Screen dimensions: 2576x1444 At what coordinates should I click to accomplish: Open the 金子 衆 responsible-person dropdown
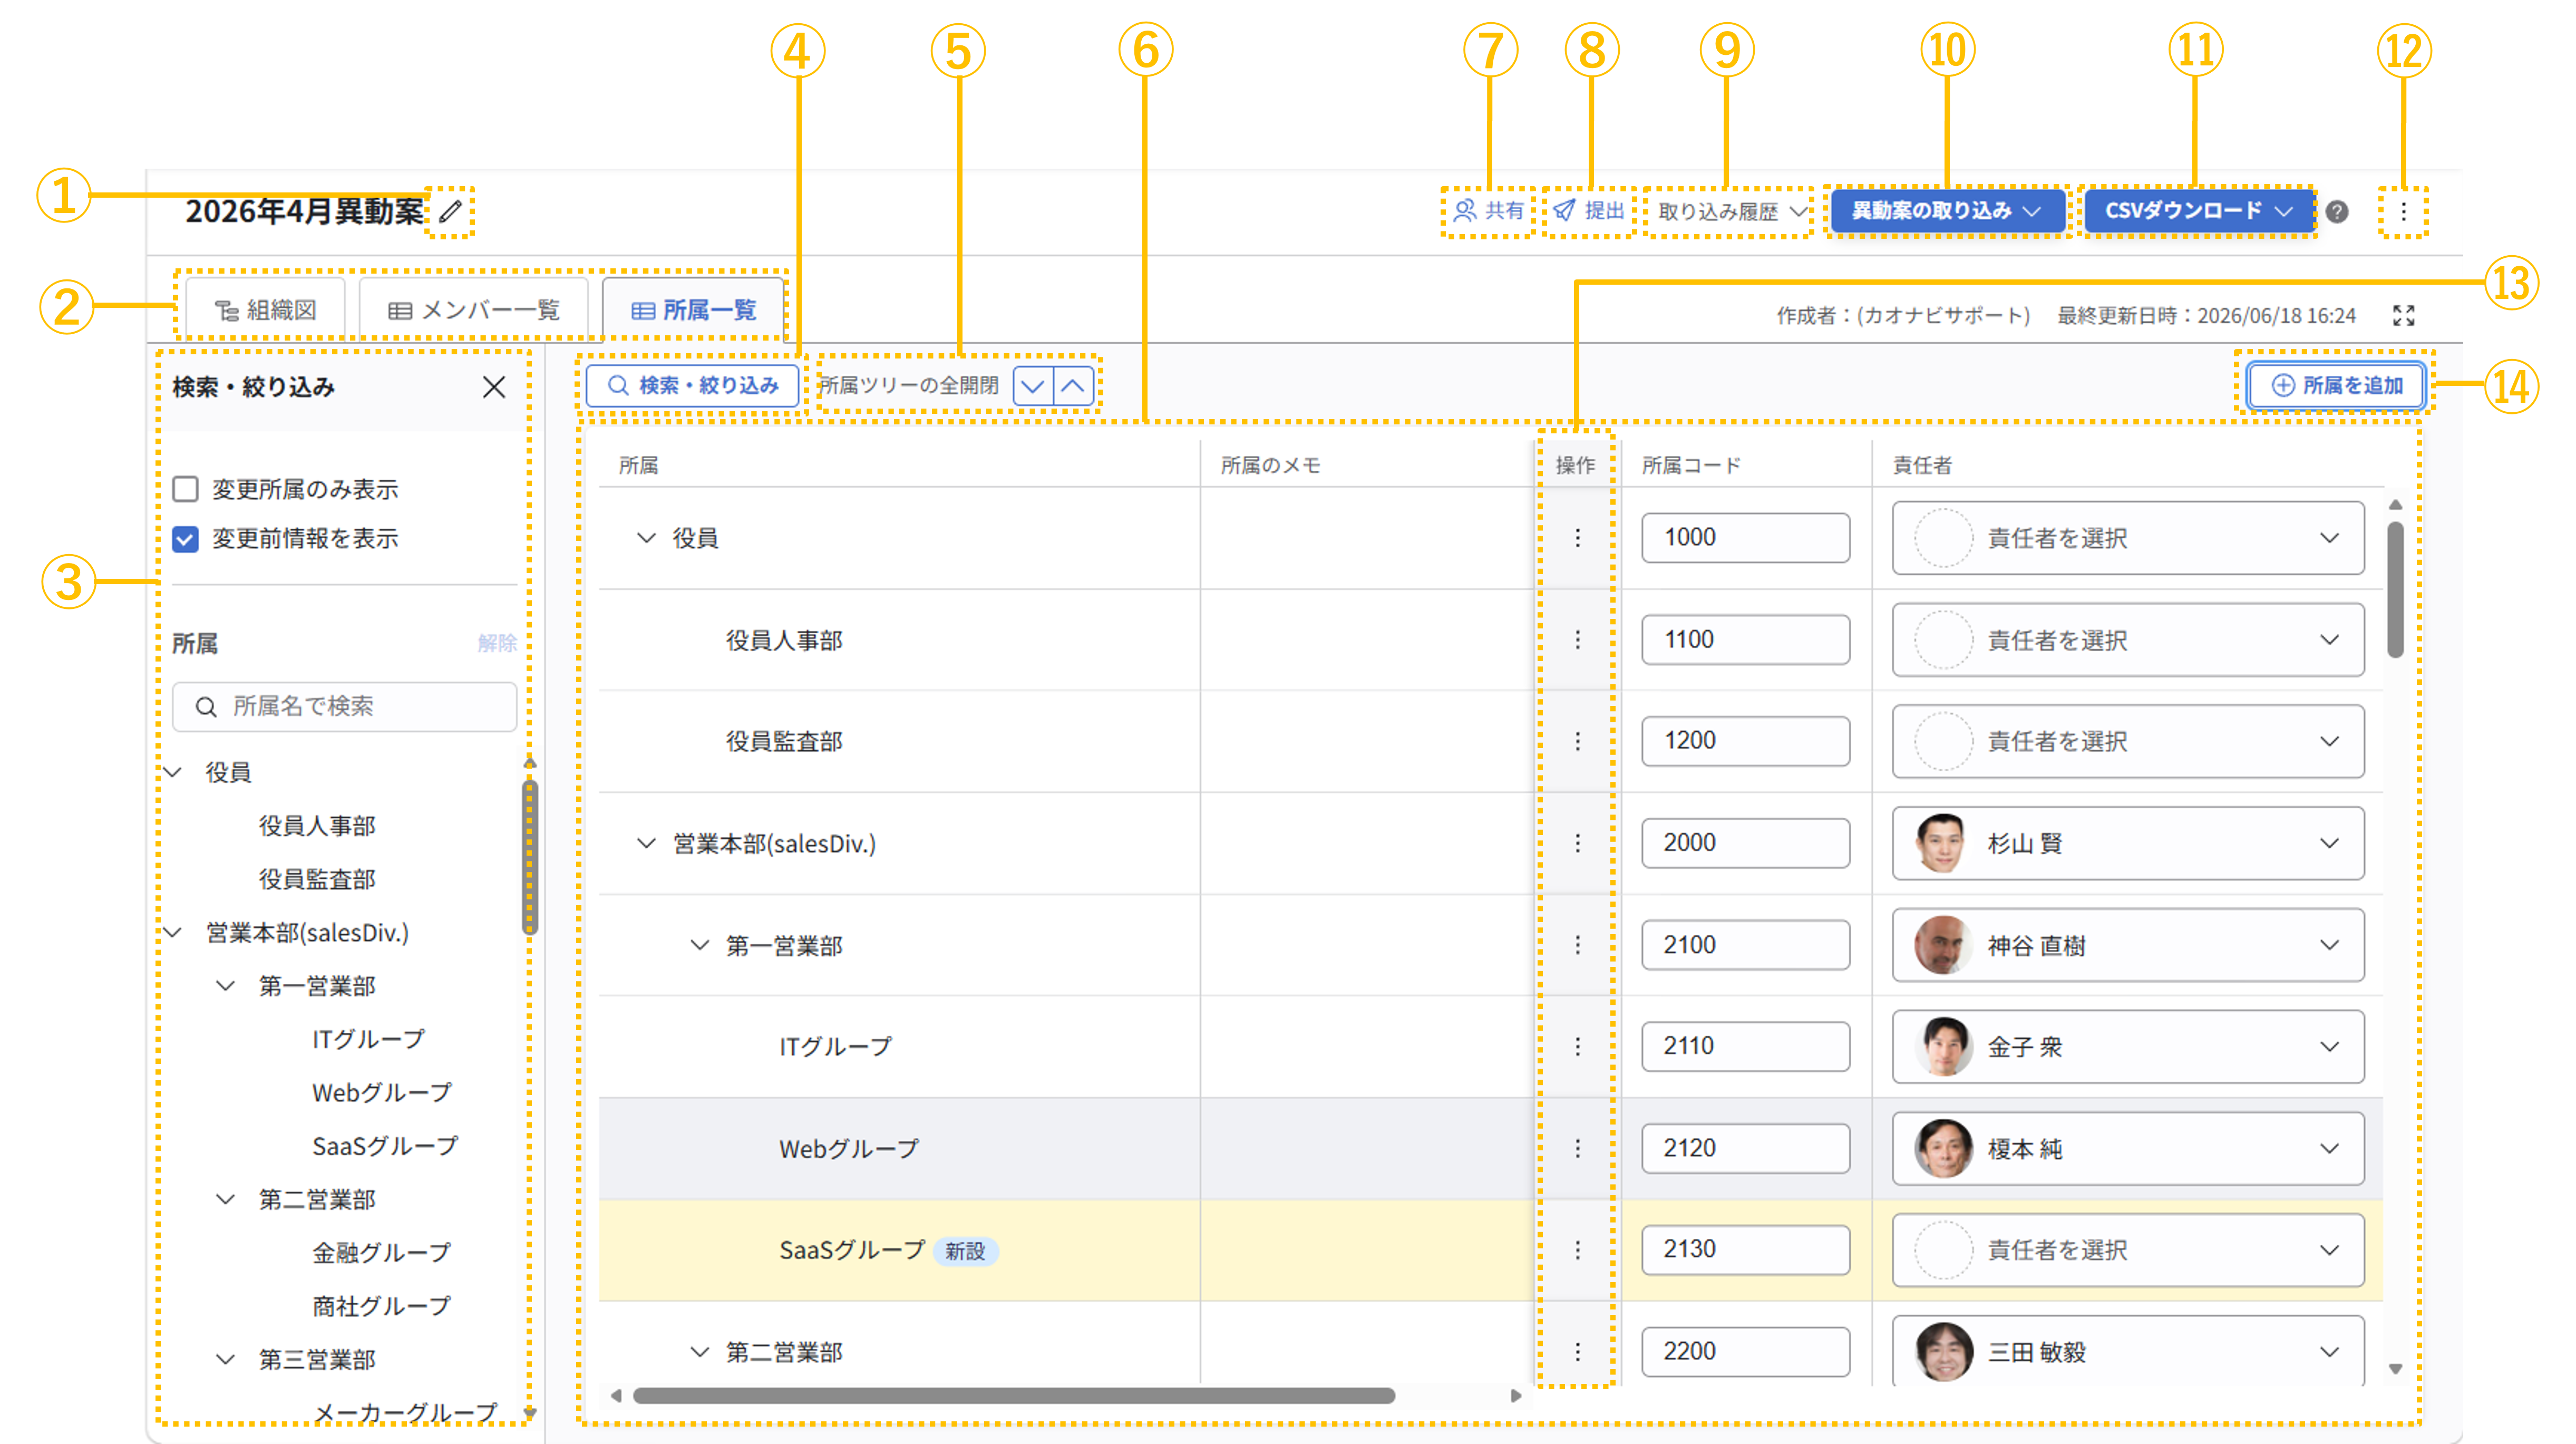pos(2128,1046)
